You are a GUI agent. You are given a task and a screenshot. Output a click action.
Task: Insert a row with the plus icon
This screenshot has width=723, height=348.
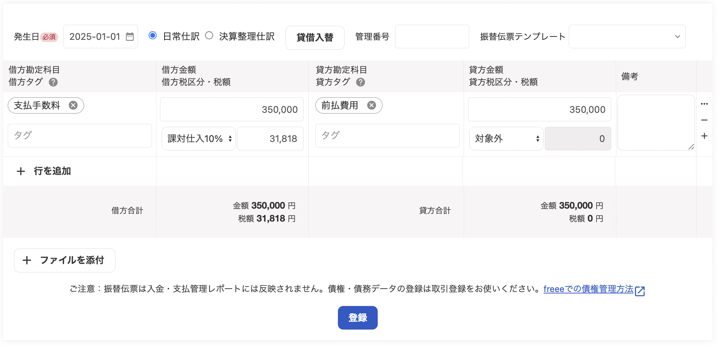click(704, 136)
